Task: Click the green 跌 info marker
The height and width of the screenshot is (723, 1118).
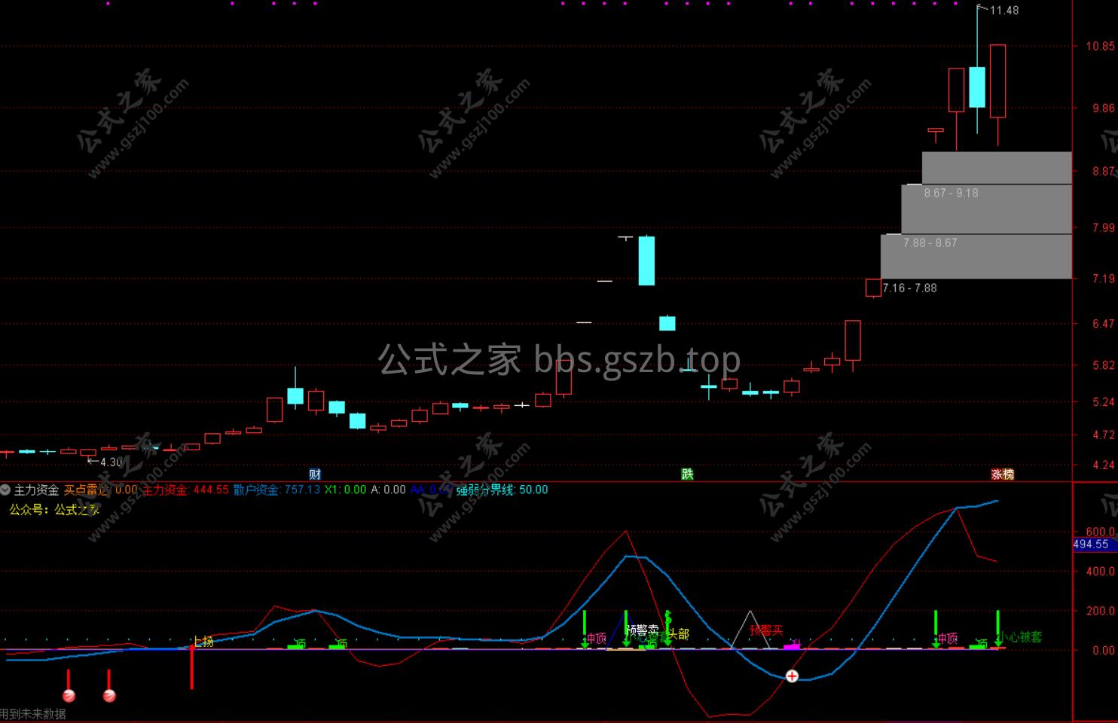Action: (687, 474)
